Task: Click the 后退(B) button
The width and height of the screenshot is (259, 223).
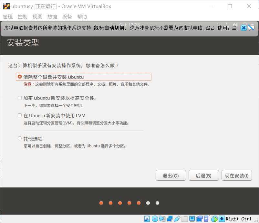Action: click(x=204, y=175)
